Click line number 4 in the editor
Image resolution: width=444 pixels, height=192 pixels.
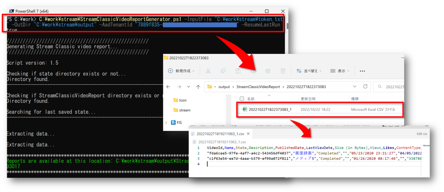[198, 164]
